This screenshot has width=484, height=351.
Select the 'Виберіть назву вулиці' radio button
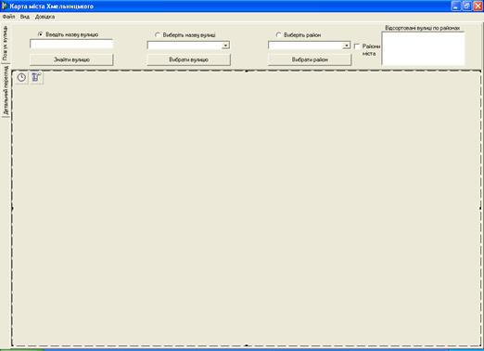[x=158, y=35]
